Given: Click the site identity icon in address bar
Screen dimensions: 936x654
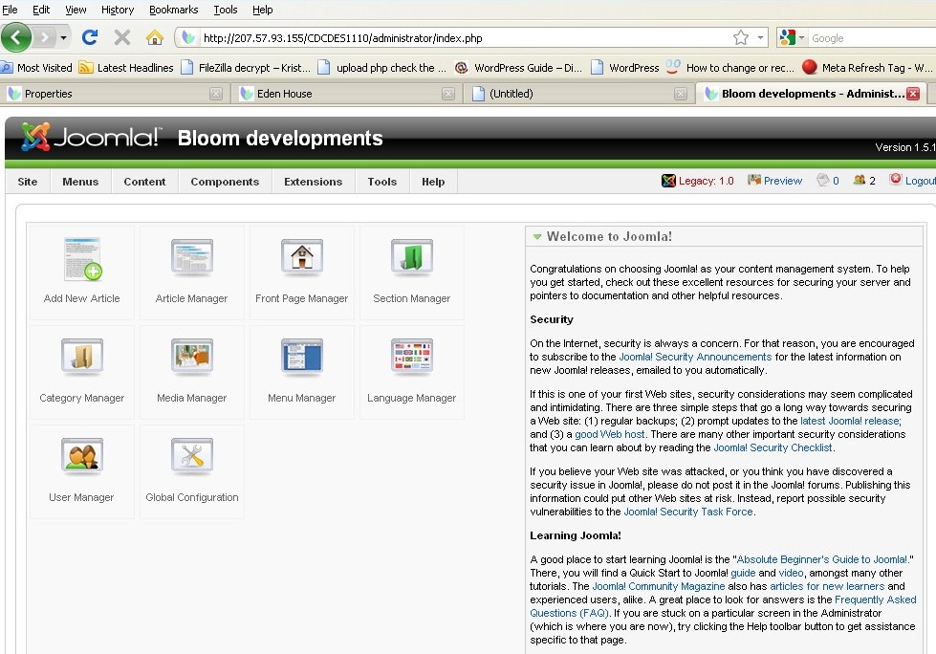Looking at the screenshot, I should click(x=188, y=37).
